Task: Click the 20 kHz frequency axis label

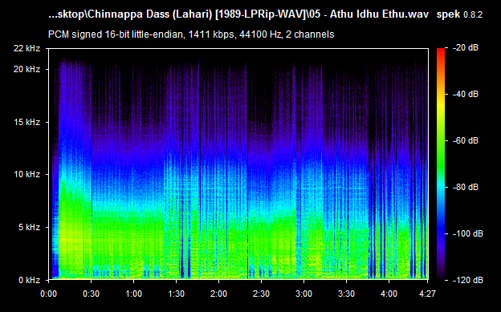Action: click(26, 69)
